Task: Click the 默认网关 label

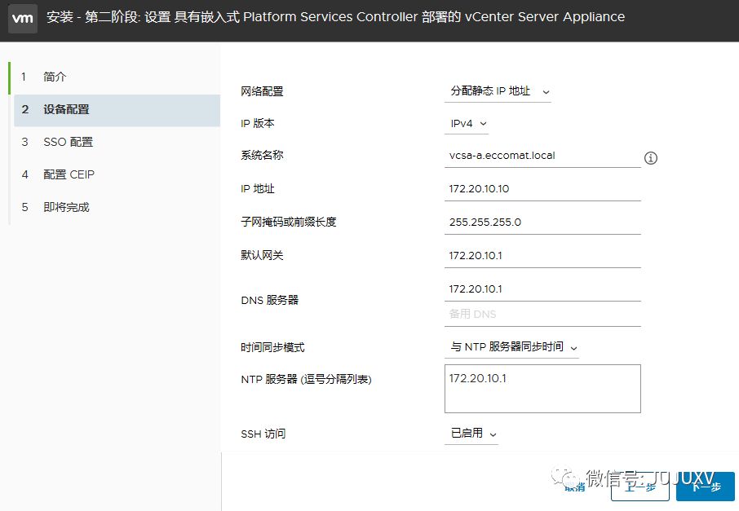Action: click(x=262, y=255)
